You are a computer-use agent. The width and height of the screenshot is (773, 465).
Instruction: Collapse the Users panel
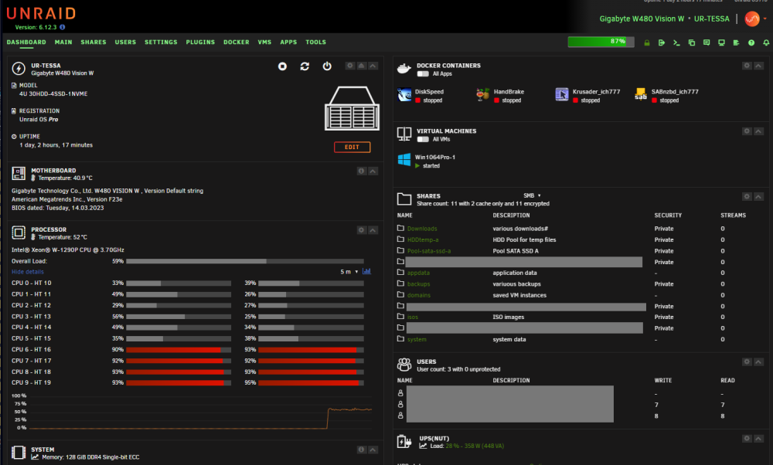(759, 362)
